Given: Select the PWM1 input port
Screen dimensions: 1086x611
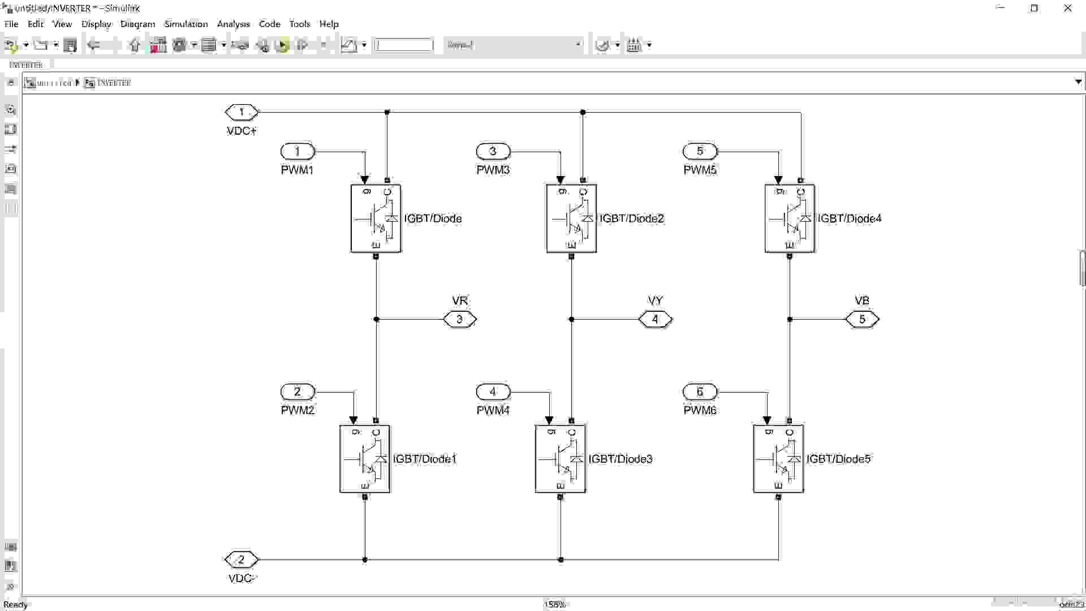Looking at the screenshot, I should [x=298, y=152].
